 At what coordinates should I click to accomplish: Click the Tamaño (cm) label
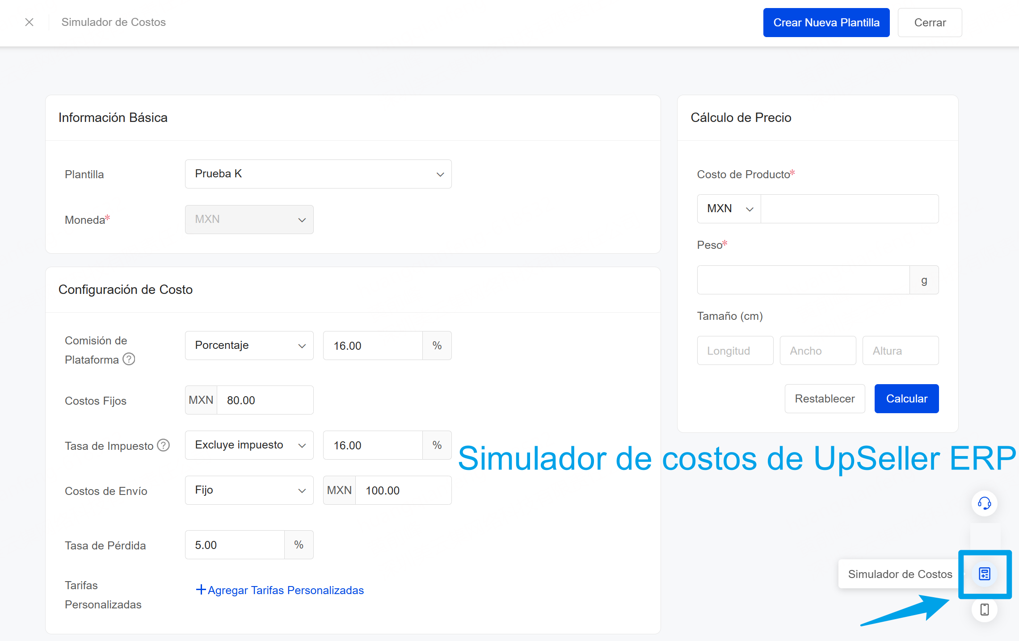tap(730, 316)
